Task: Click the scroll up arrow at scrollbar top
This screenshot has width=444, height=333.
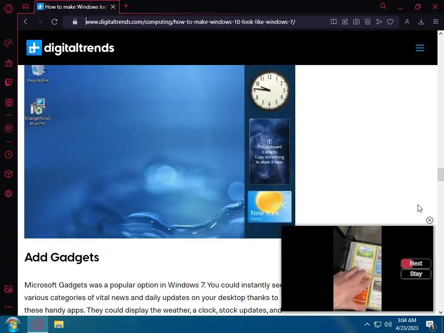Action: [441, 33]
